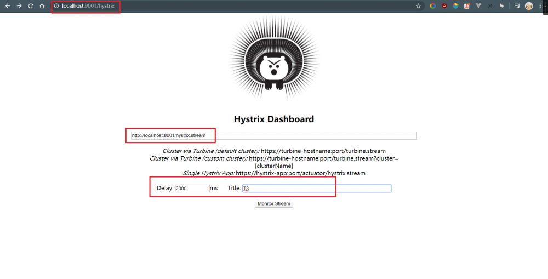Click the 'Title:' label
This screenshot has height=279, width=548.
pos(234,188)
